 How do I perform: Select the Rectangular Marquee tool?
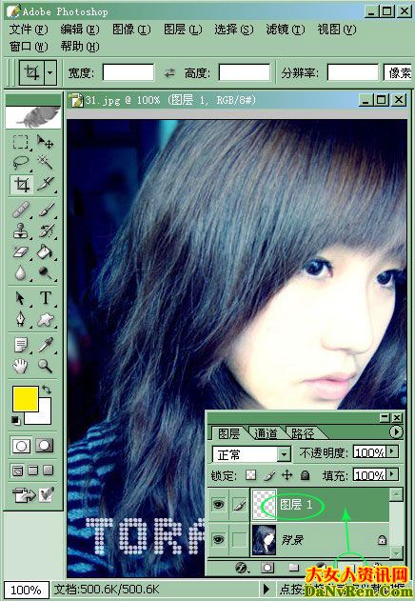(21, 142)
